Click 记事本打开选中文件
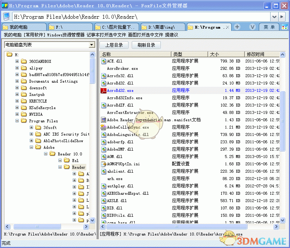290x248 pixels. [x=106, y=35]
